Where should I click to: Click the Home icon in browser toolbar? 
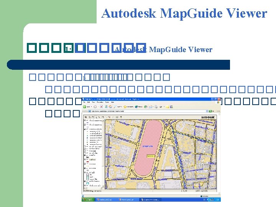pyautogui.click(x=110, y=107)
